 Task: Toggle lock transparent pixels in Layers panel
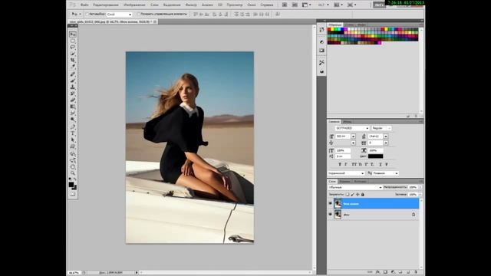348,195
